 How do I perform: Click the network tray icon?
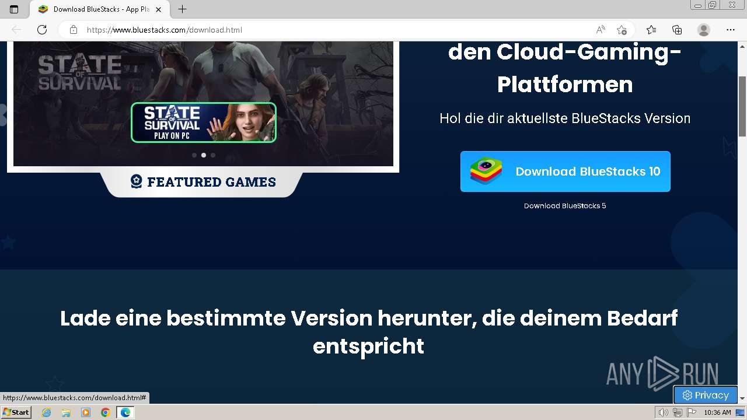click(677, 412)
